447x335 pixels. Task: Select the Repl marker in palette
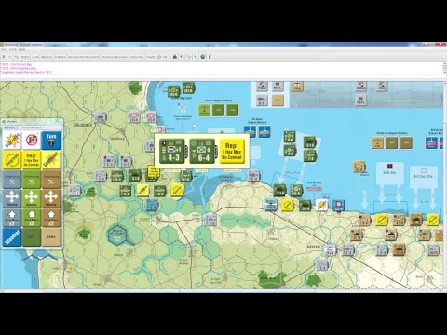click(x=32, y=160)
